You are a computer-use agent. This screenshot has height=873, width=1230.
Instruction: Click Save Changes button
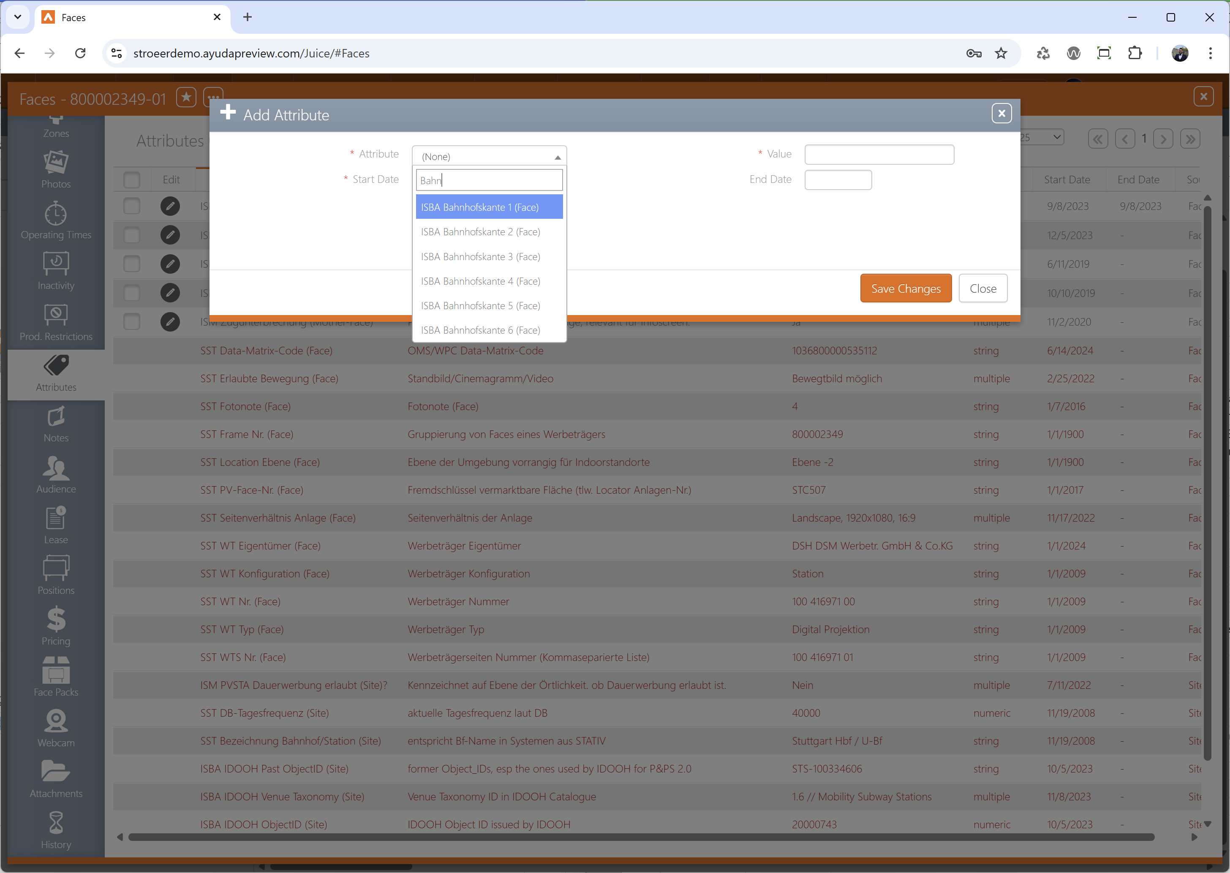906,288
